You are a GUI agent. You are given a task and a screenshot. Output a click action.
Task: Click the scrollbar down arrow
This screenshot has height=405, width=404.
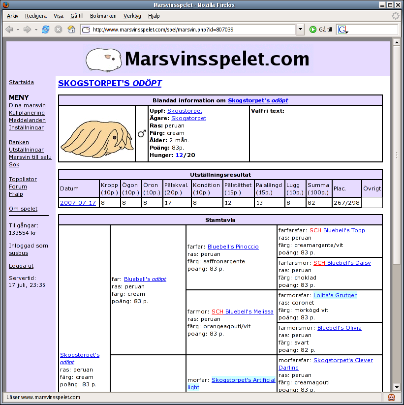pos(397,387)
